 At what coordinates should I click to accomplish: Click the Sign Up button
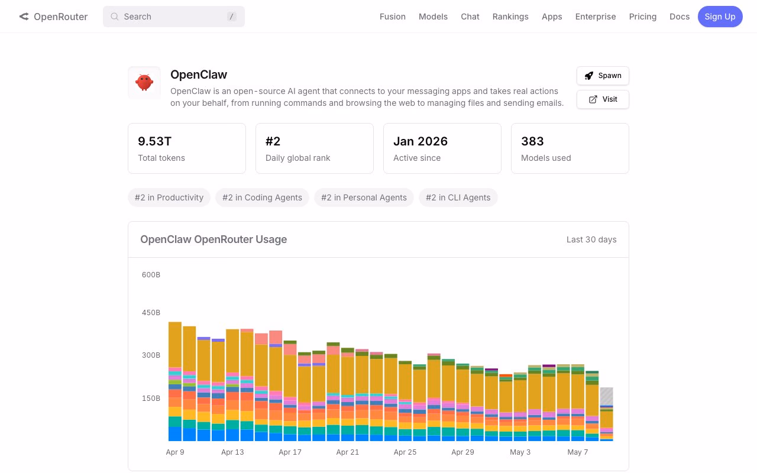[x=720, y=17]
